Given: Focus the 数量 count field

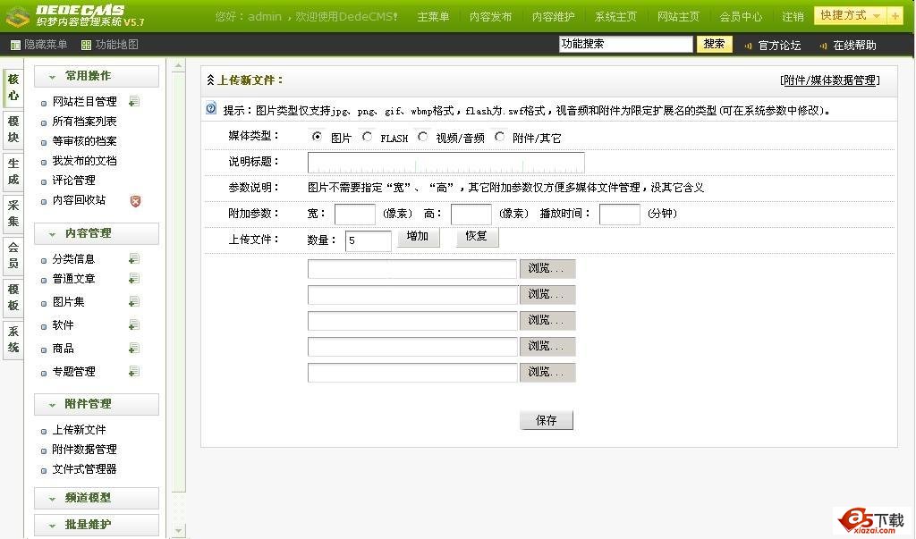Looking at the screenshot, I should [368, 240].
